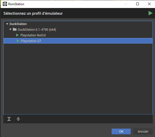Click the folder icon for DuckStation 0.1-4790
Screen dimensions: 155x137
tap(15, 29)
